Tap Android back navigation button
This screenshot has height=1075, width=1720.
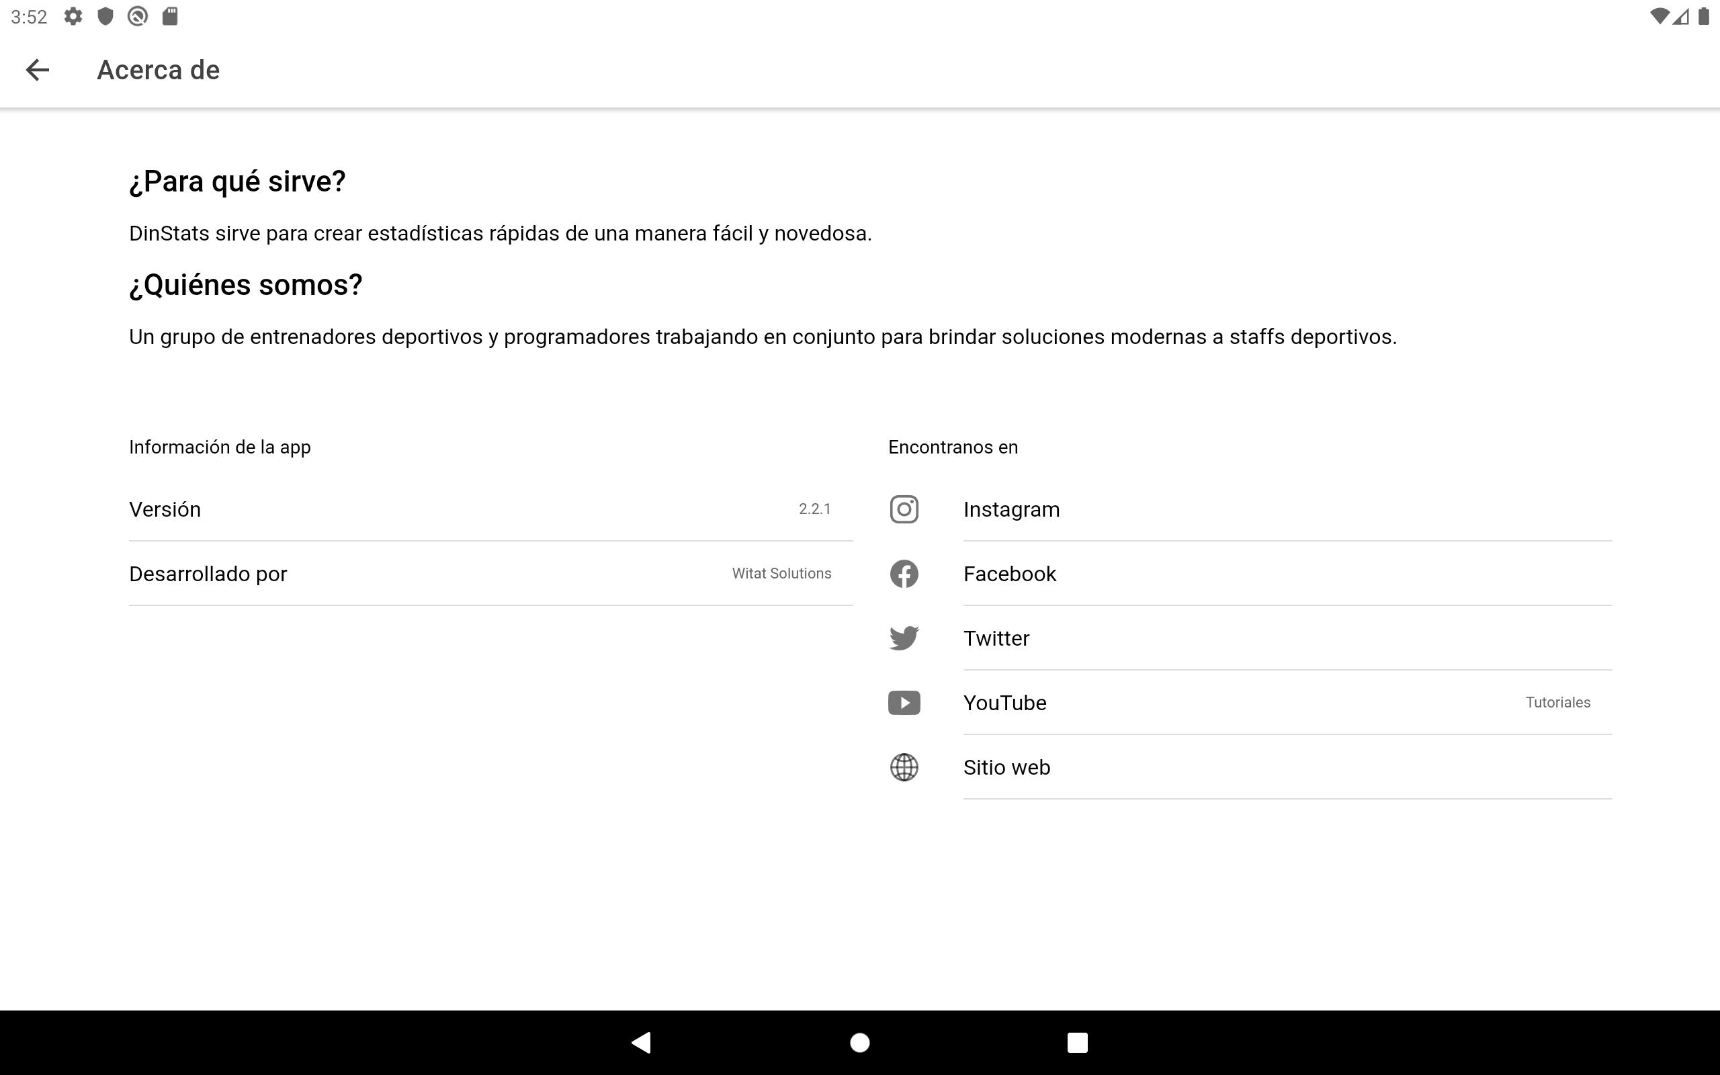(641, 1042)
